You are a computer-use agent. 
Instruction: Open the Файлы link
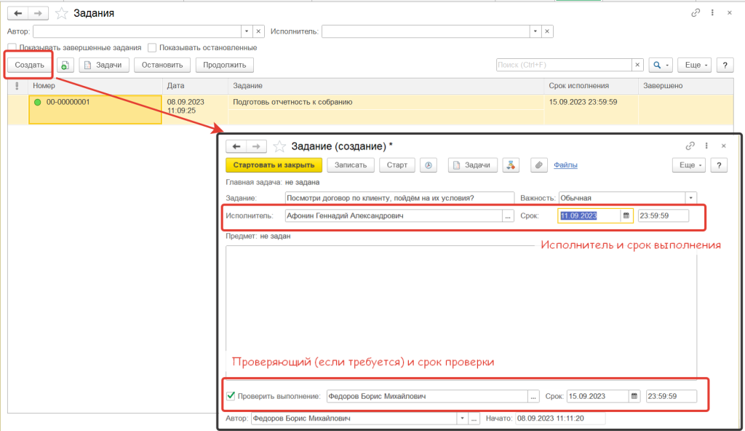pos(565,165)
